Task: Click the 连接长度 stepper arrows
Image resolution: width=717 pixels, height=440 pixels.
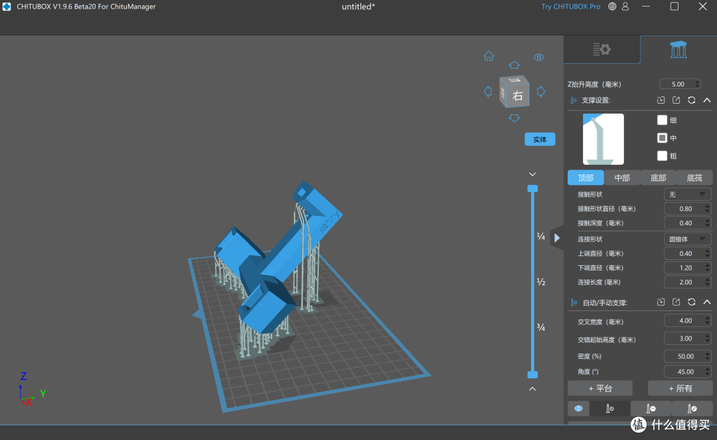Action: [708, 282]
